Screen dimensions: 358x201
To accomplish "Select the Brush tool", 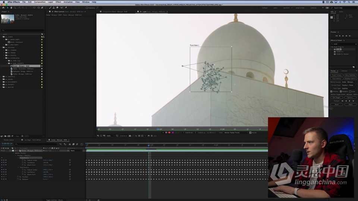I will pos(50,8).
